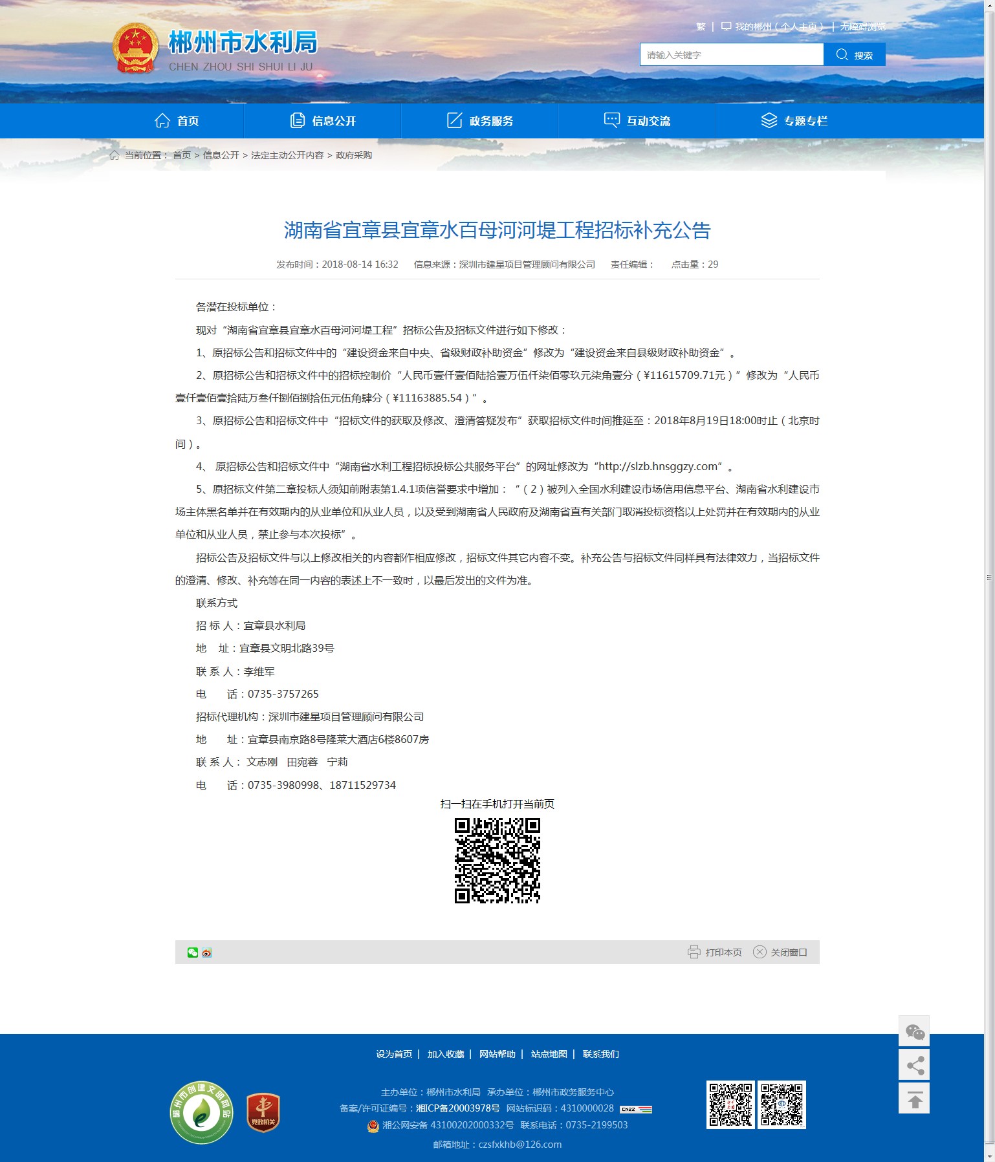Click the 法定主动公开内容 breadcrumb link
Screen dimensions: 995x1162
tap(287, 155)
